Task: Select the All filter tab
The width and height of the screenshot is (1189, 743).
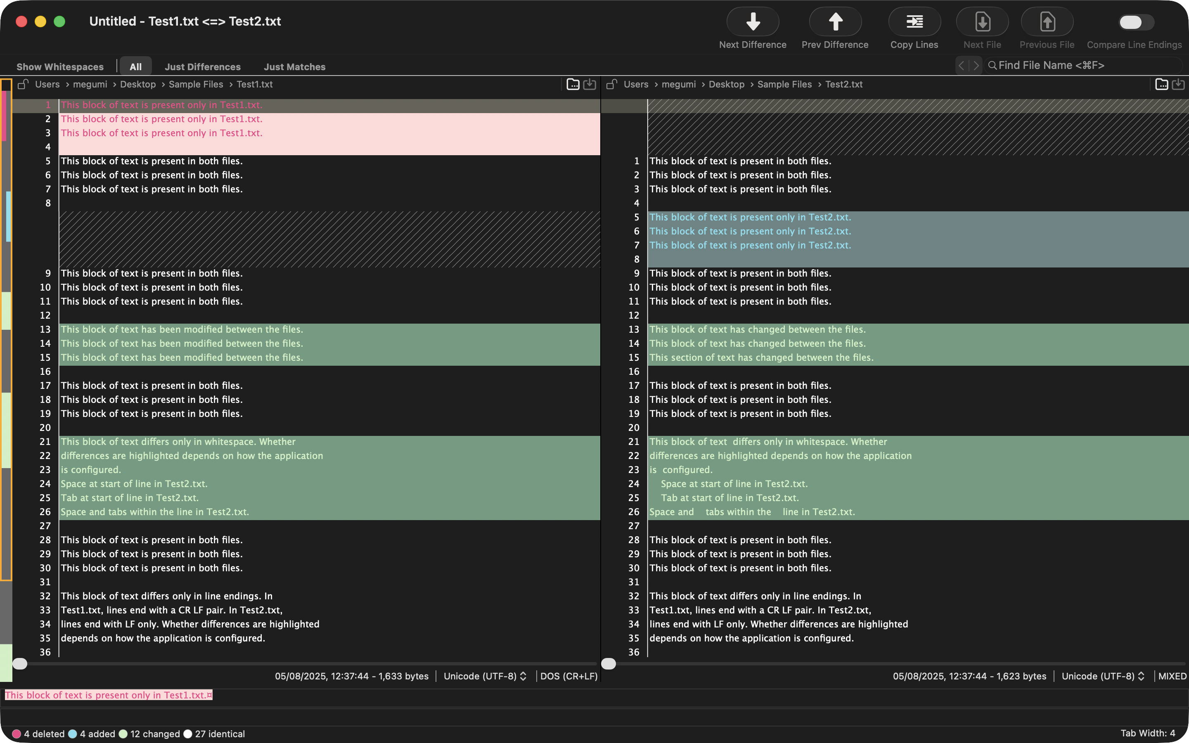Action: pyautogui.click(x=135, y=67)
